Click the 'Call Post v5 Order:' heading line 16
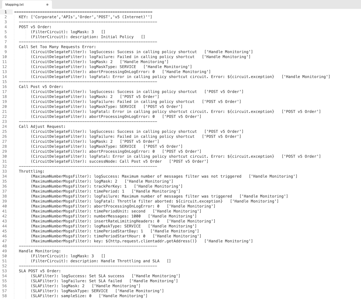This screenshot has width=361, height=299. [x=41, y=87]
